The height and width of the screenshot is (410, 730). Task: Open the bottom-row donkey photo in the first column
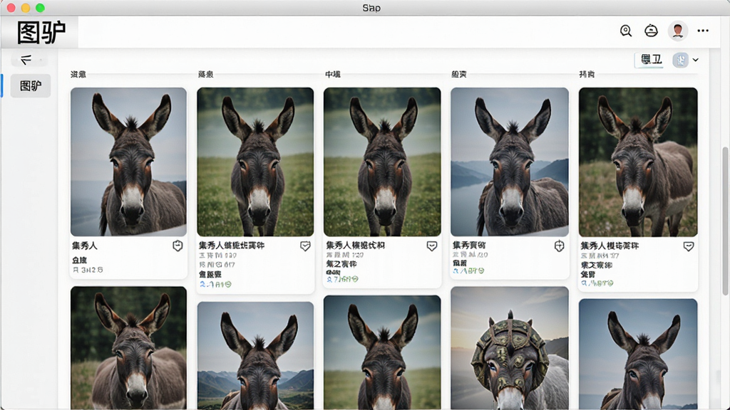tap(128, 347)
